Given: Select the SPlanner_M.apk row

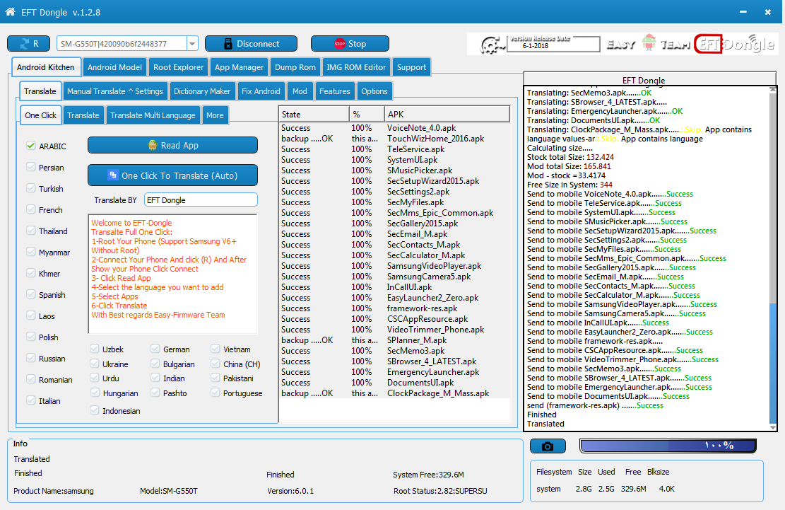Looking at the screenshot, I should click(x=394, y=340).
